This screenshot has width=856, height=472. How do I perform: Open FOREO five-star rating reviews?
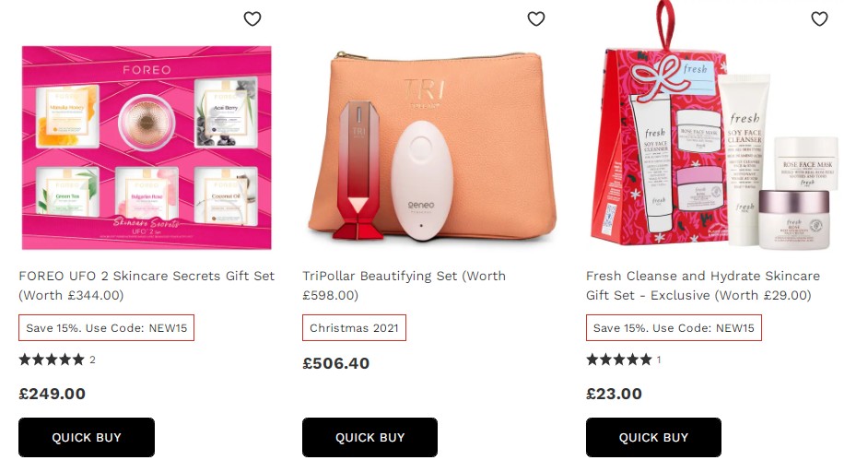57,360
